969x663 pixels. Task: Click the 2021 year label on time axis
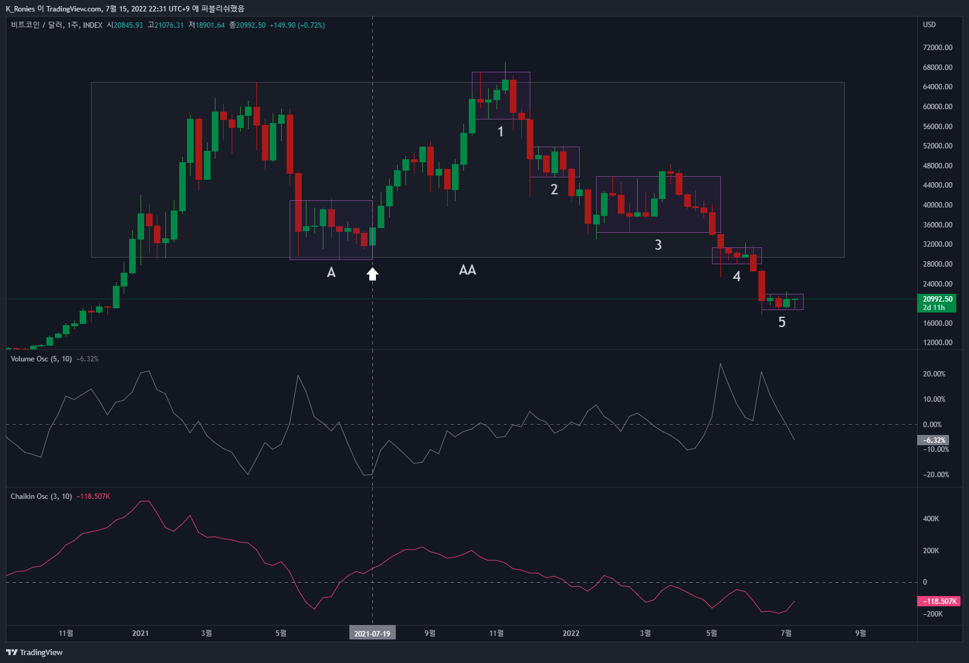coord(140,633)
